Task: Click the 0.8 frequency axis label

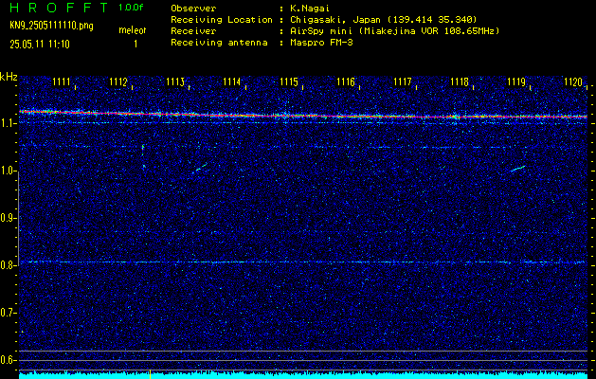Action: point(8,265)
